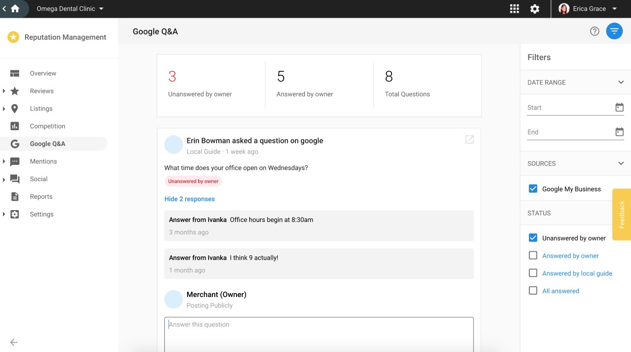The width and height of the screenshot is (631, 352).
Task: Expand the Settings submenu arrow
Action: [x=4, y=214]
